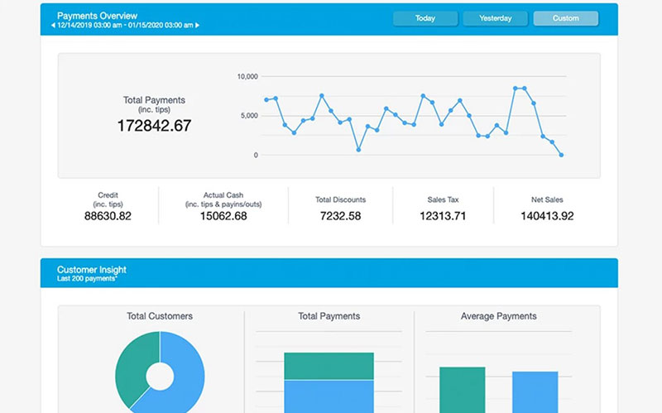Click the total payments value 172842.67
Screen dimensions: 662x413
[154, 126]
